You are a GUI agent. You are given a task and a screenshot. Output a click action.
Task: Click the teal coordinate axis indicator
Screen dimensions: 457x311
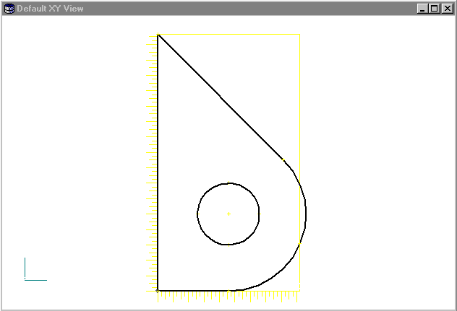[35, 269]
